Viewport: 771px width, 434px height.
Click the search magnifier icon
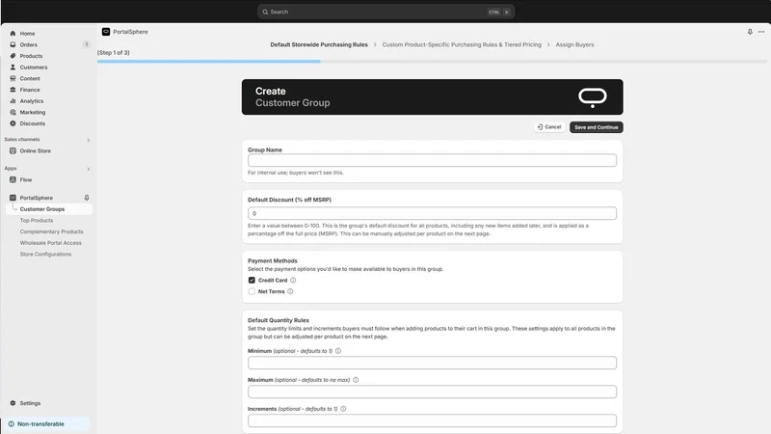265,12
